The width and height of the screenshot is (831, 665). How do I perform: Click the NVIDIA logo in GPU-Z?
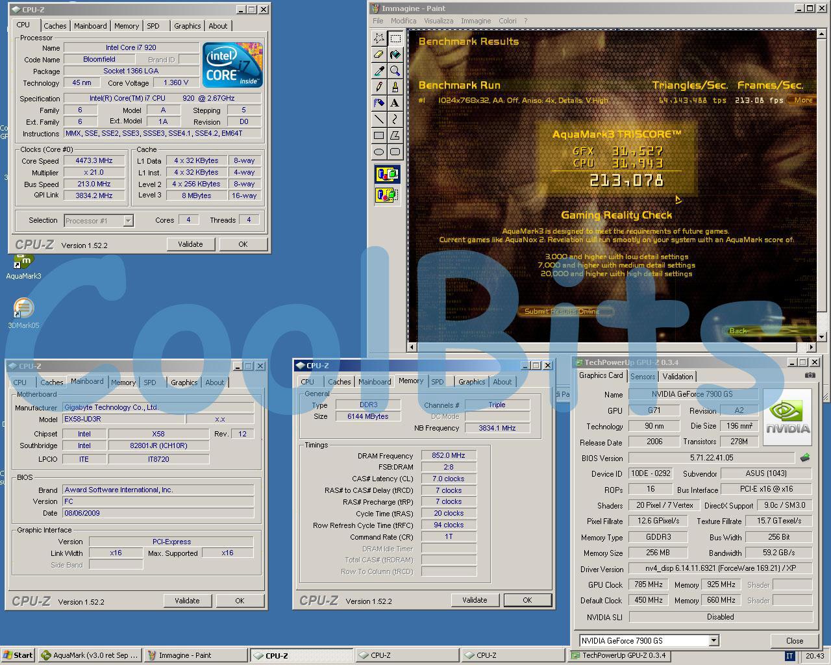click(x=788, y=417)
